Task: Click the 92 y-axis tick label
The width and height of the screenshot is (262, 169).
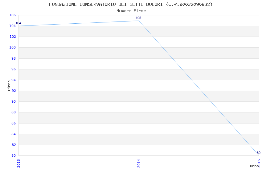Action: click(x=14, y=91)
